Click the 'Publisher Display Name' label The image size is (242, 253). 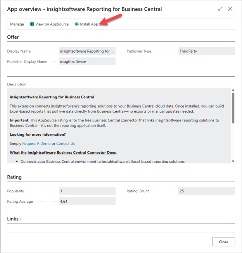[27, 62]
